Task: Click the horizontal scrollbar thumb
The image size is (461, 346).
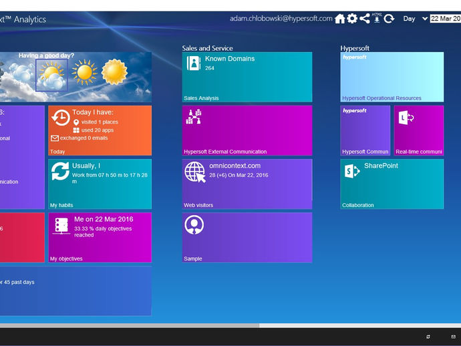Action: (130, 325)
